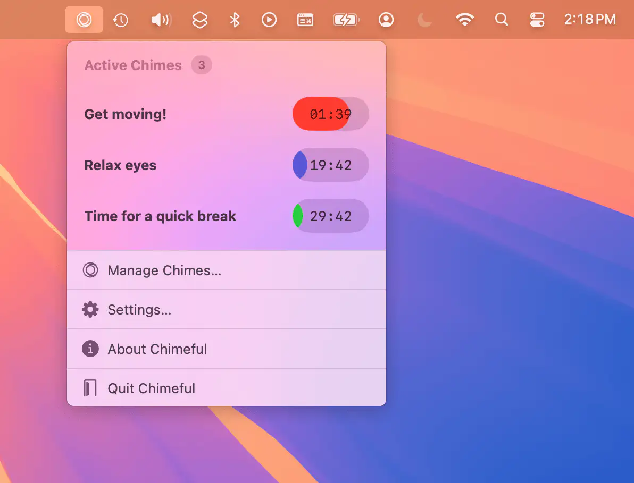Open Control Center icon
Viewport: 634px width, 483px height.
537,20
